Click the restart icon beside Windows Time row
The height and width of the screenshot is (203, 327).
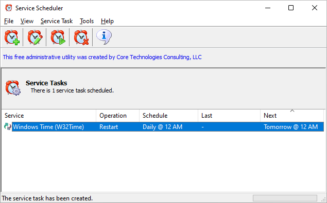8,126
